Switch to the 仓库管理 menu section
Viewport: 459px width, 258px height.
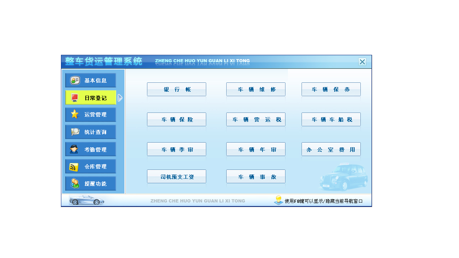(x=91, y=167)
